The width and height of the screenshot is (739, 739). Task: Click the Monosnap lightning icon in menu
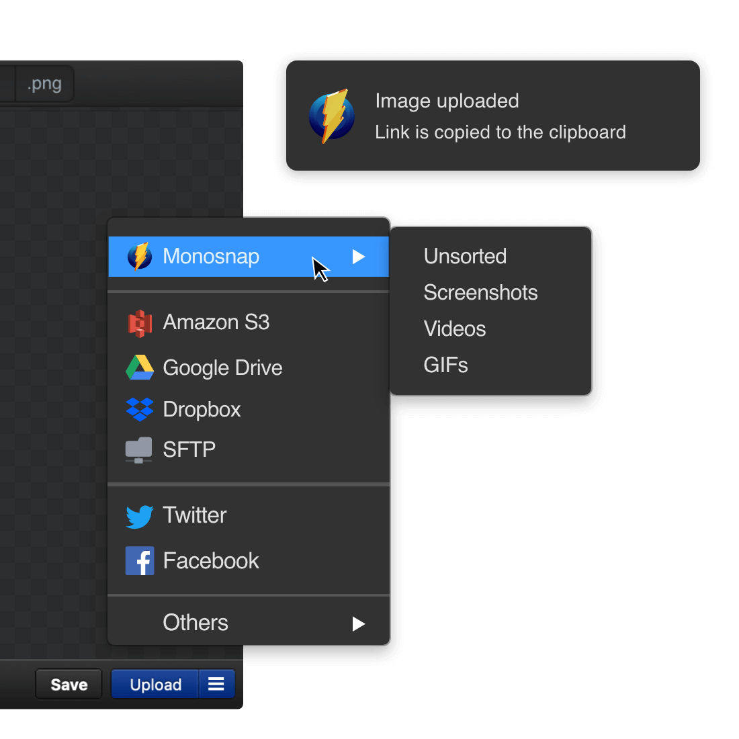click(140, 257)
